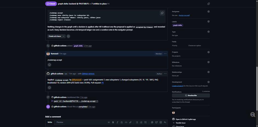Image resolution: width=258 pixels, height=127 pixels.
Task: Click the graph-delta label in the sidebar
Action: (178, 25)
